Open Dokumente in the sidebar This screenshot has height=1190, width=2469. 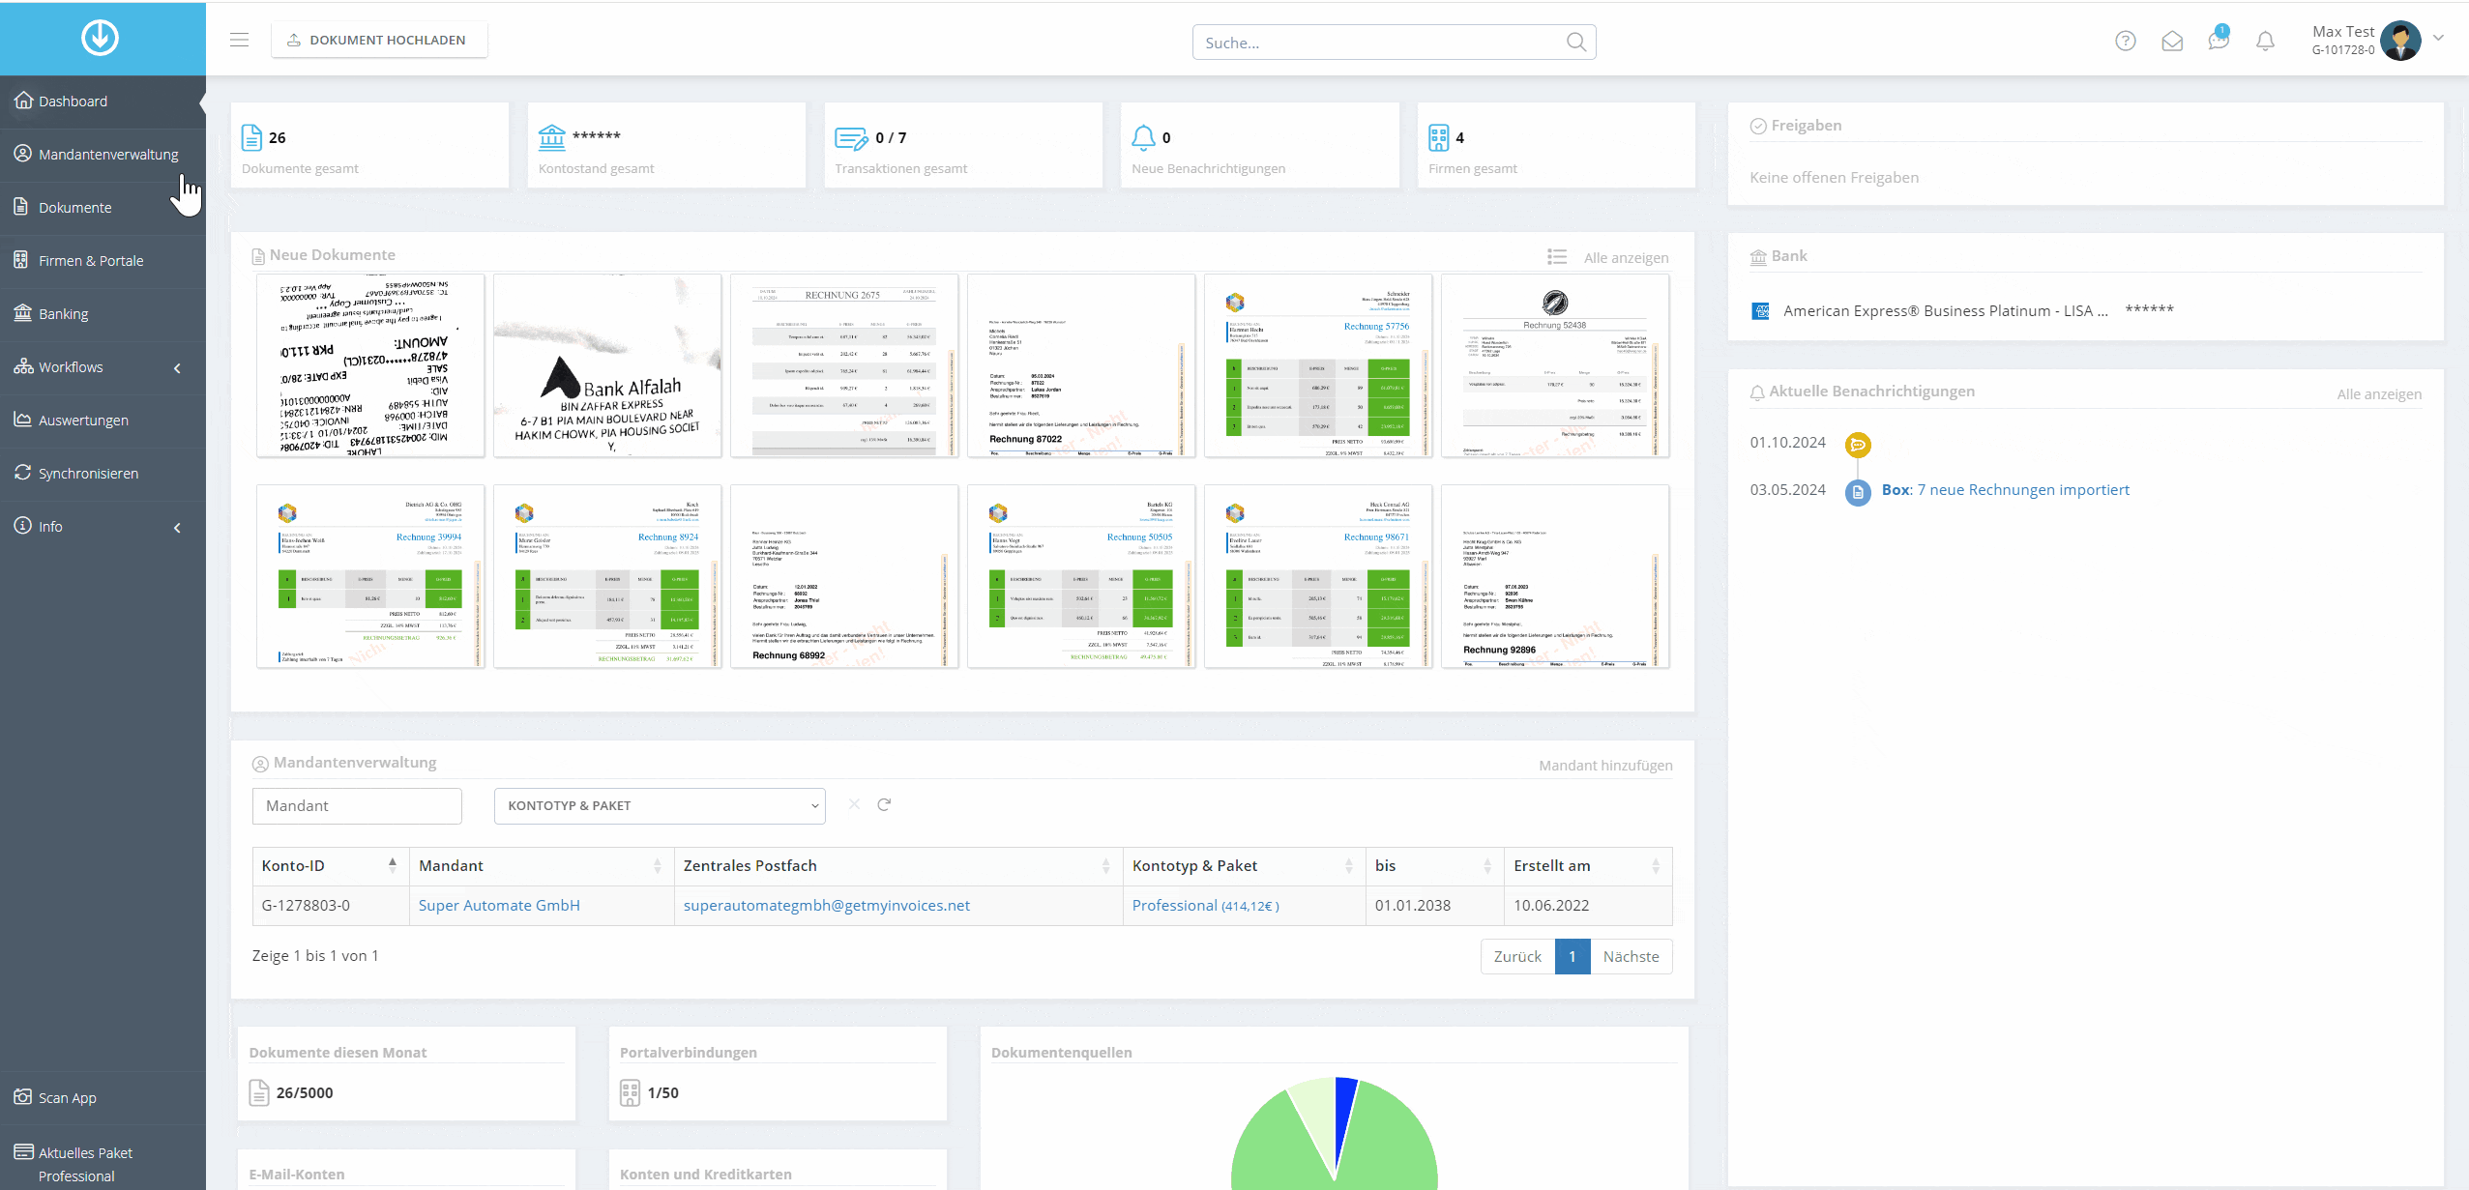pyautogui.click(x=103, y=208)
